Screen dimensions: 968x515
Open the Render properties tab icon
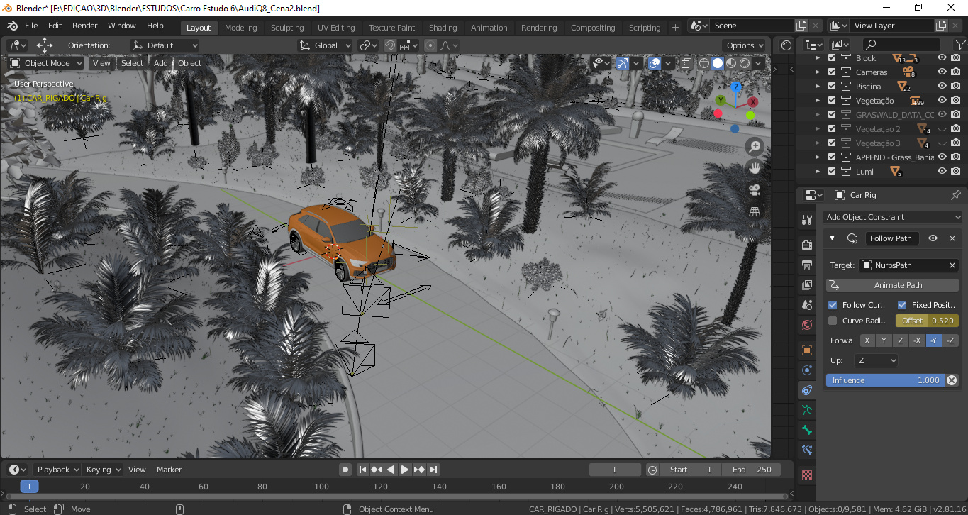(807, 245)
